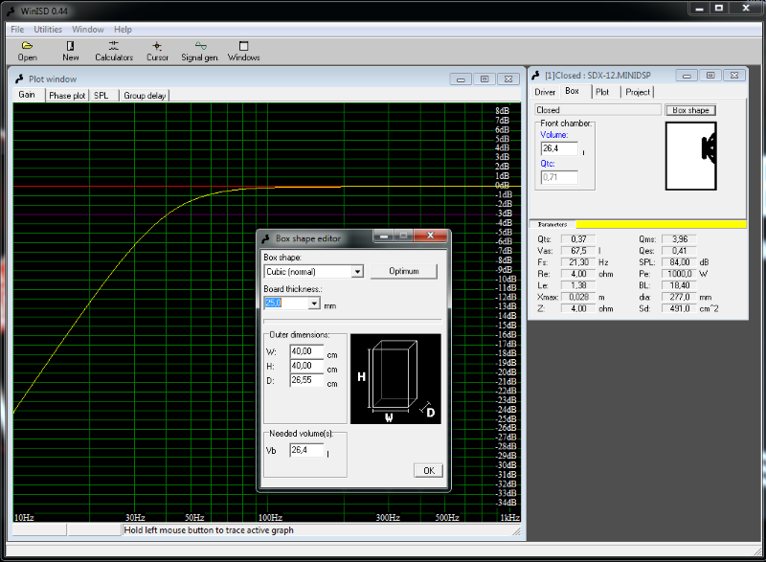Click the Closed box type field
The width and height of the screenshot is (766, 562).
point(597,110)
